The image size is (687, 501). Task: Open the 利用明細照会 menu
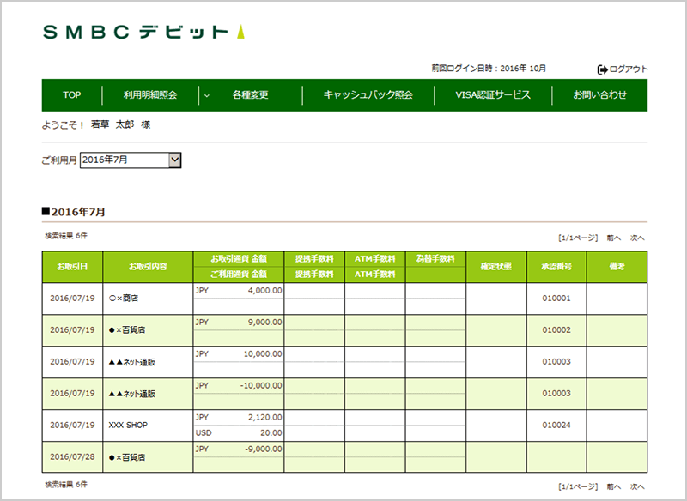click(x=149, y=95)
